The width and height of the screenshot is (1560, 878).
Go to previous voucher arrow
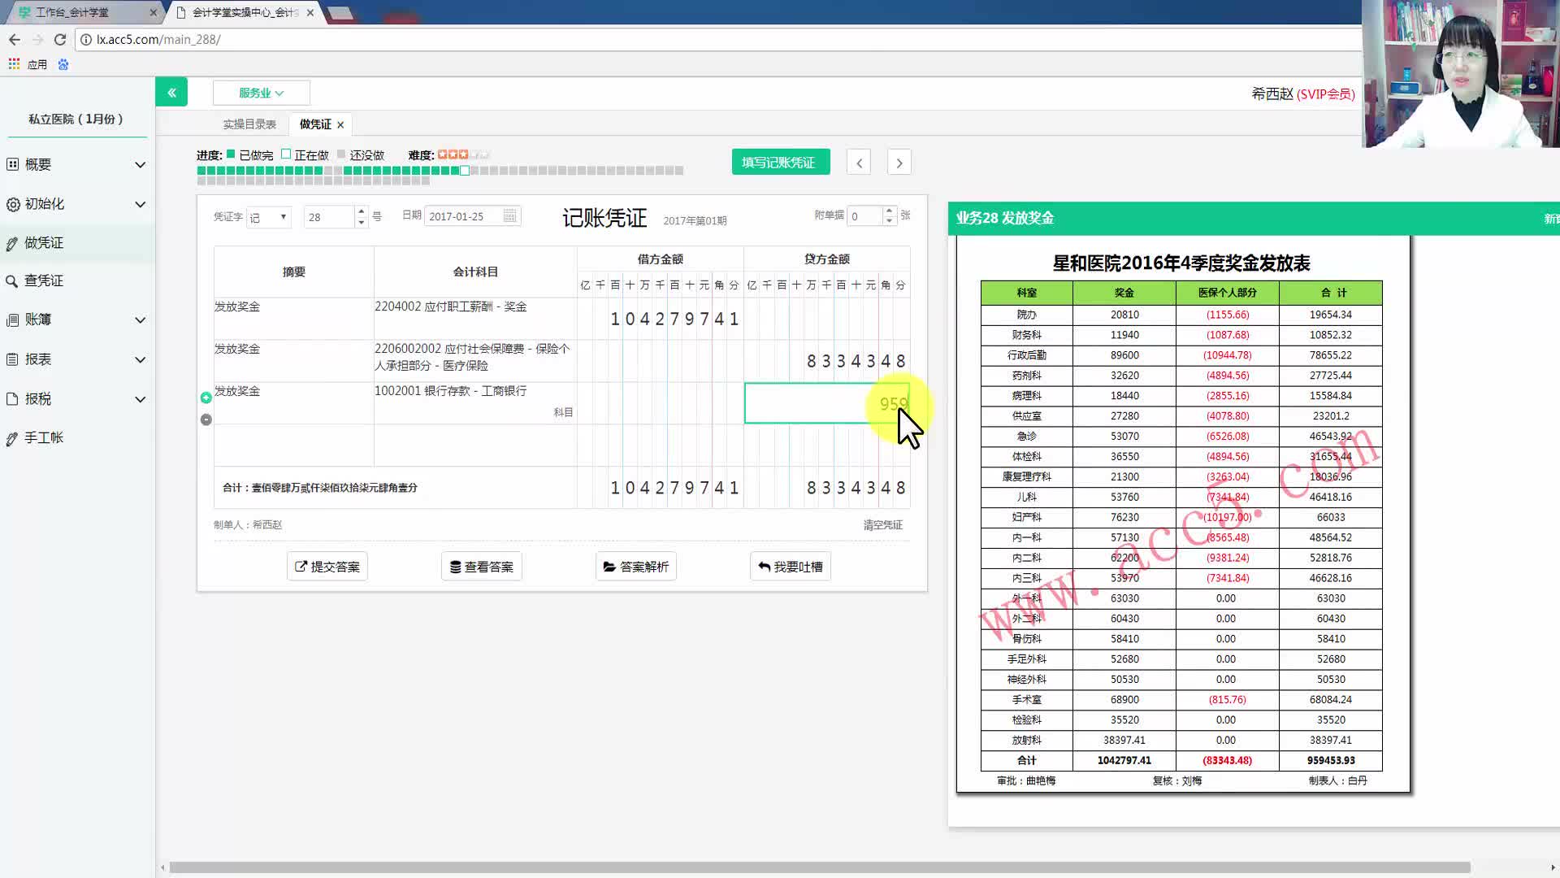[x=859, y=163]
